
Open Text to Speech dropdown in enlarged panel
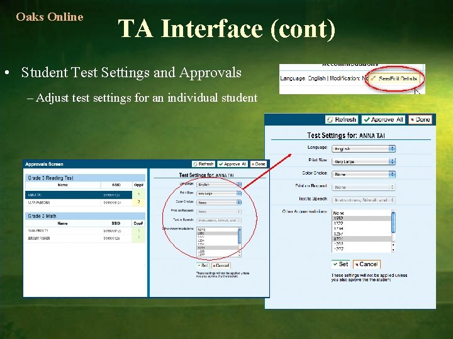tap(364, 200)
